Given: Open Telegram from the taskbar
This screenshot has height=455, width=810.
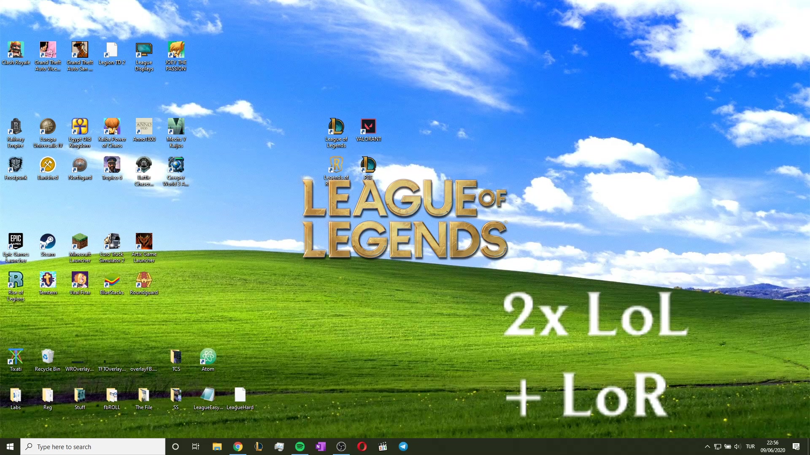Looking at the screenshot, I should (403, 447).
